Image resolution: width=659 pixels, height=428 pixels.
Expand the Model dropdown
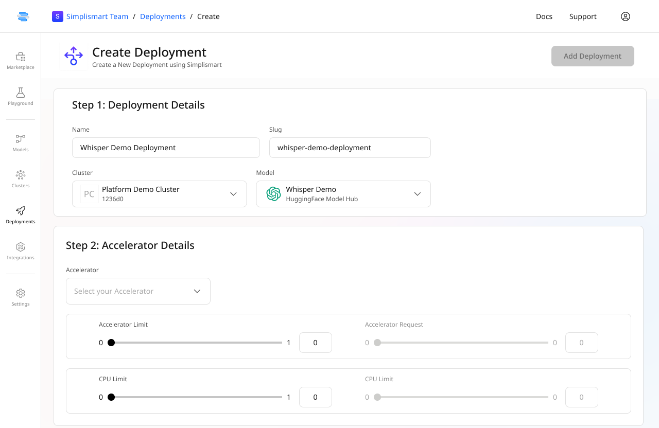(343, 194)
